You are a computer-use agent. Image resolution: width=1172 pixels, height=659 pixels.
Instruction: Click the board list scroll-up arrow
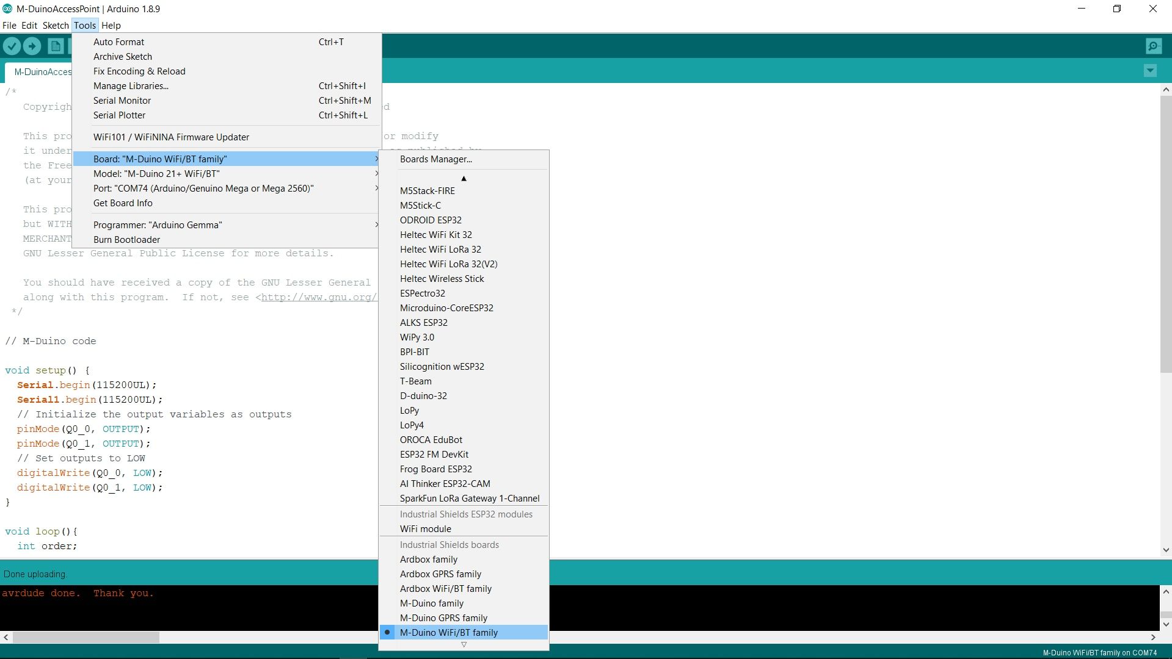click(x=464, y=178)
